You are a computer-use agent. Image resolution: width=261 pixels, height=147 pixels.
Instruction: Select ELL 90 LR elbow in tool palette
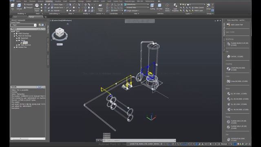pyautogui.click(x=238, y=105)
